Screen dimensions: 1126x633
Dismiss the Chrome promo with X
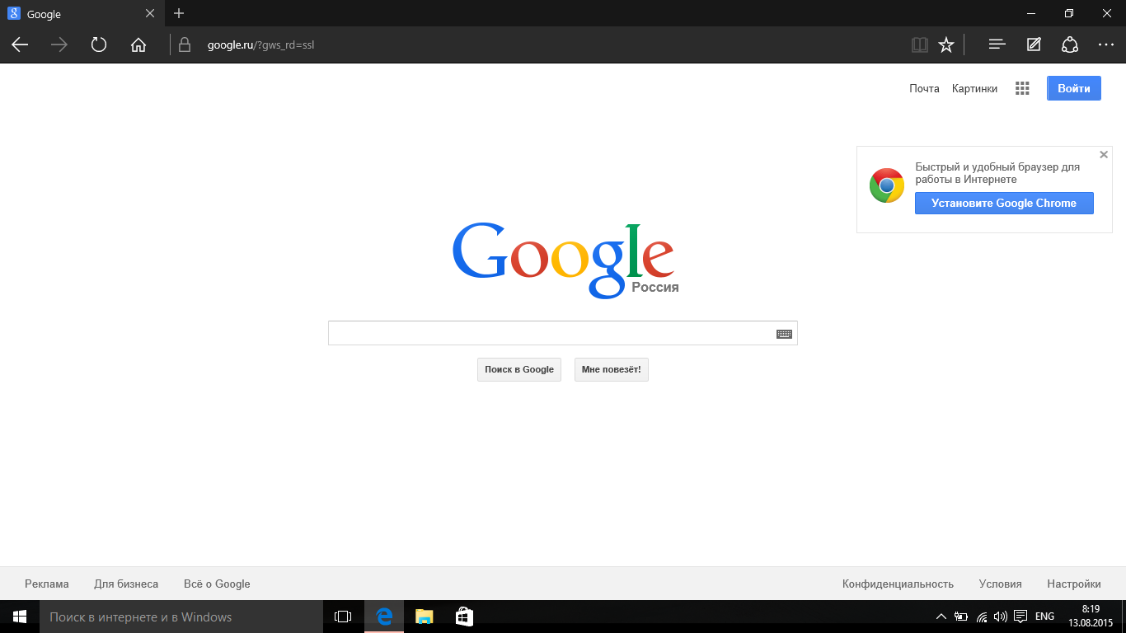pyautogui.click(x=1104, y=154)
